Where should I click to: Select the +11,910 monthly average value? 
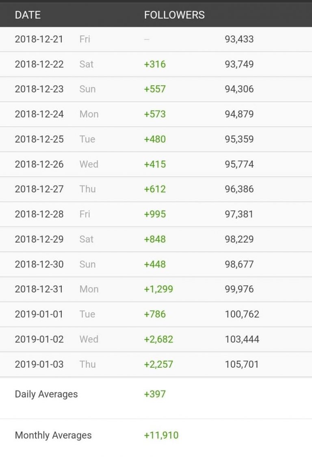(x=161, y=435)
